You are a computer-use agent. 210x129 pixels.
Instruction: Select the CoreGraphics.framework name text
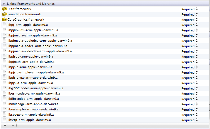(x=26, y=19)
